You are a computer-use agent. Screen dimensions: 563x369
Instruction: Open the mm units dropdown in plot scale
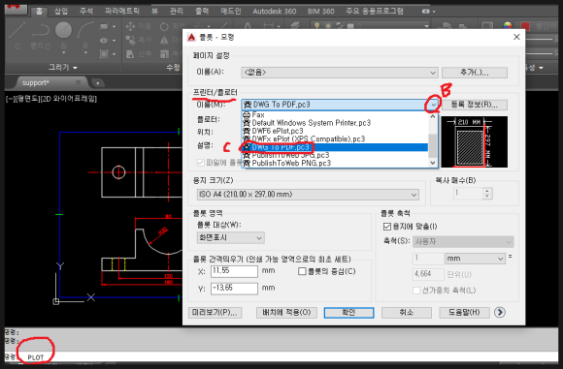click(475, 259)
